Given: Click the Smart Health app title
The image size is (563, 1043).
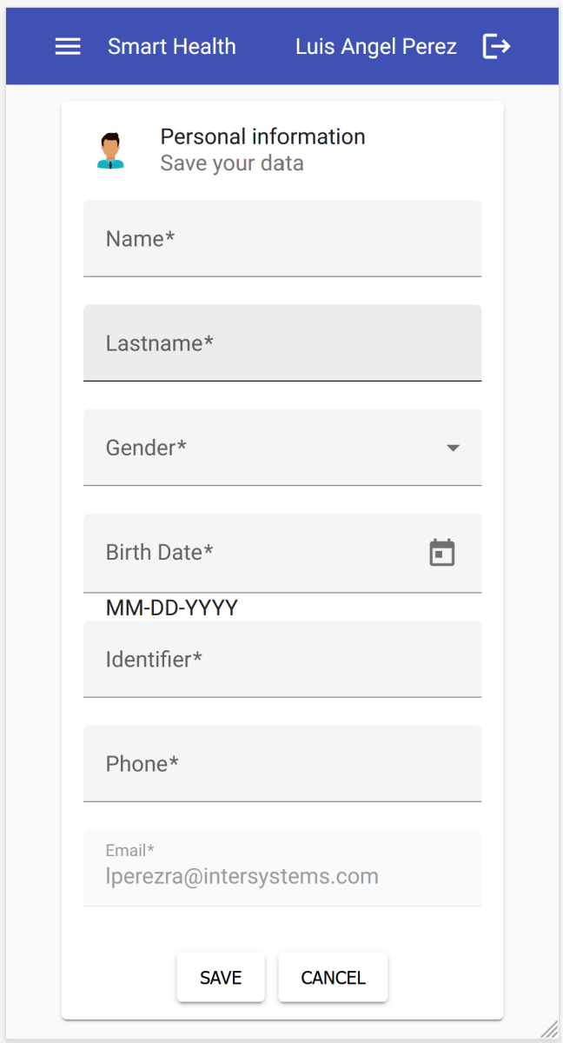Looking at the screenshot, I should (172, 47).
